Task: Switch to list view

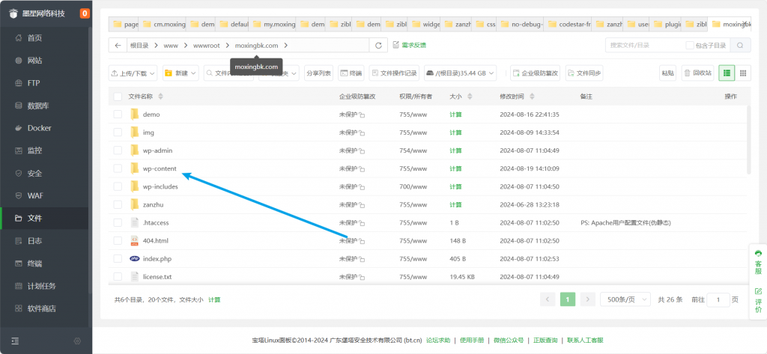Action: pos(727,73)
